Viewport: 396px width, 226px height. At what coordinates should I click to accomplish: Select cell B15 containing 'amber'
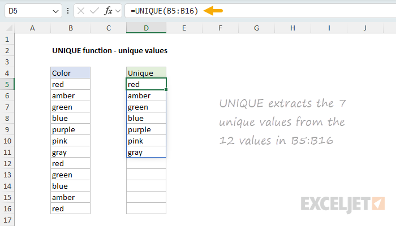coord(71,197)
